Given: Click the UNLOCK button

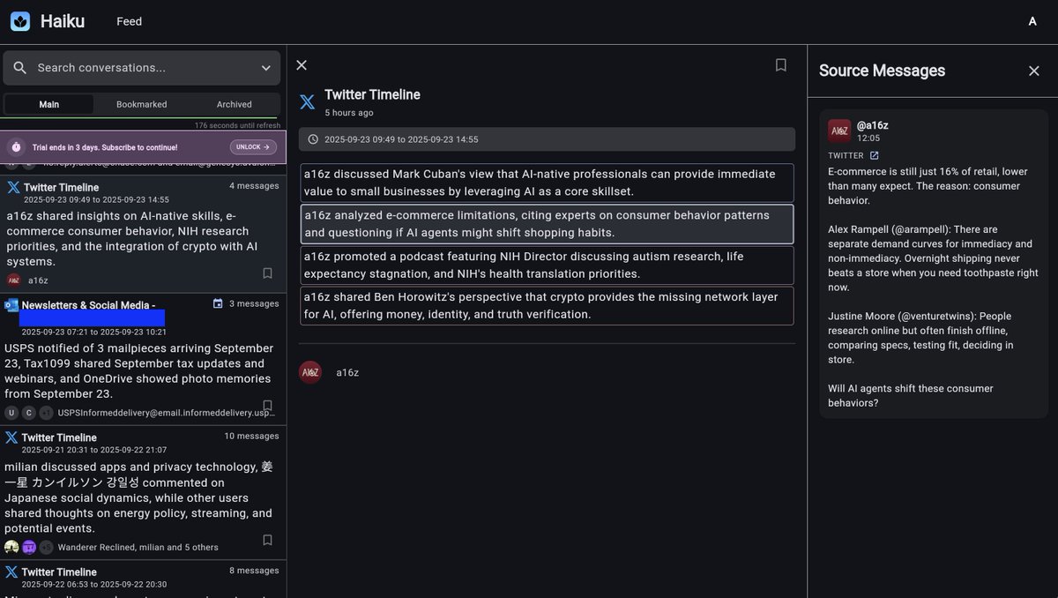Looking at the screenshot, I should tap(253, 147).
